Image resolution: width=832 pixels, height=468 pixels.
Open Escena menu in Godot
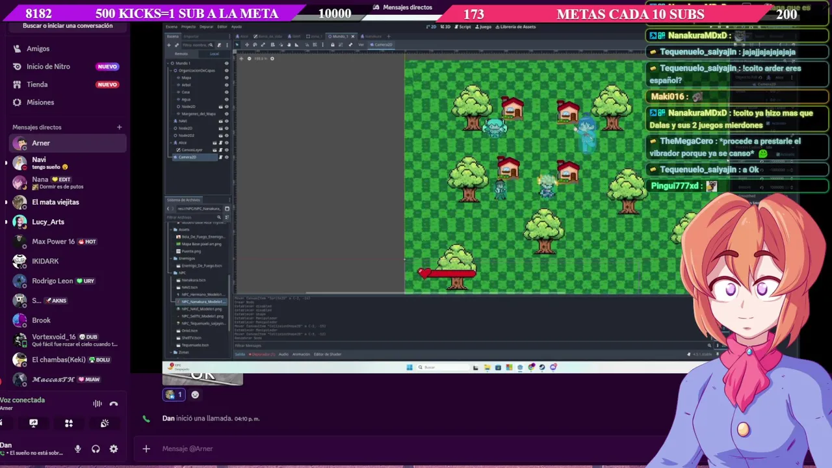coord(172,27)
